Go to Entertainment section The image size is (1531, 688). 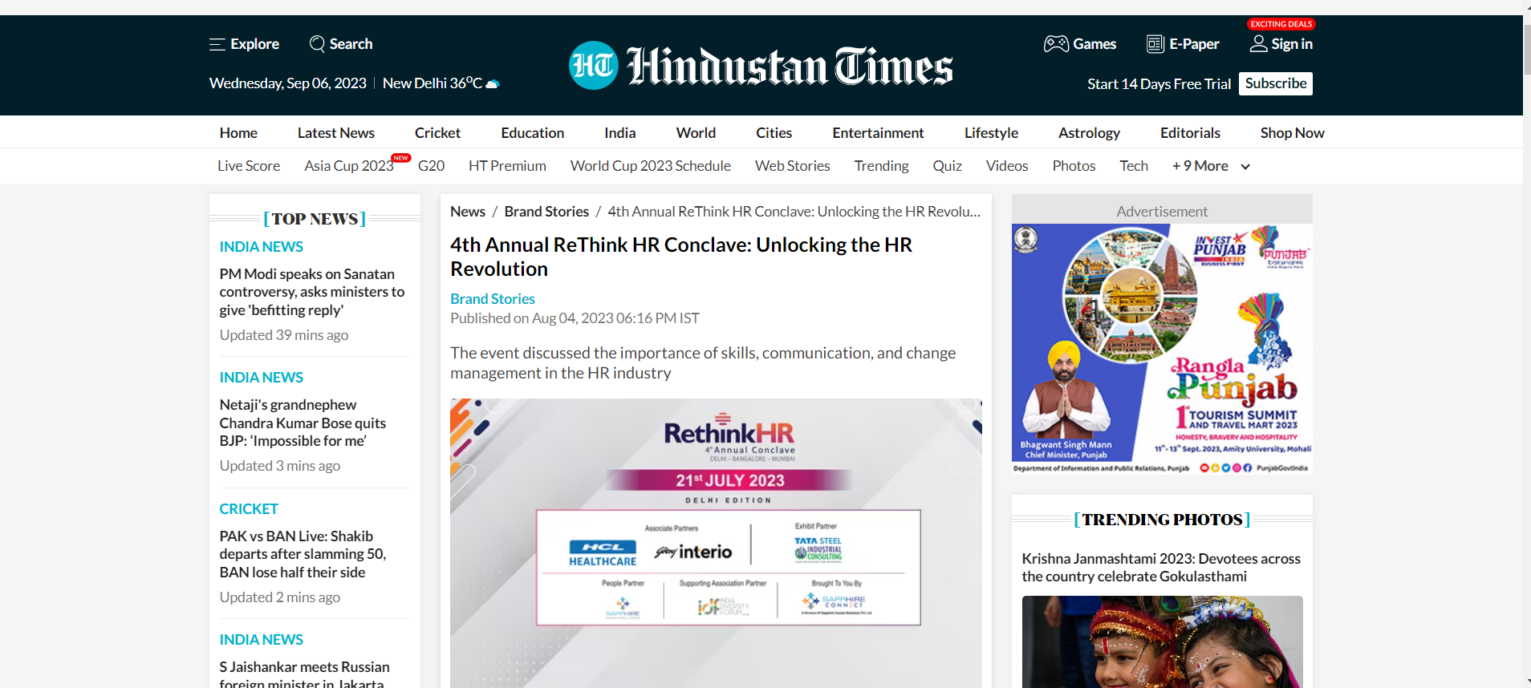click(878, 133)
